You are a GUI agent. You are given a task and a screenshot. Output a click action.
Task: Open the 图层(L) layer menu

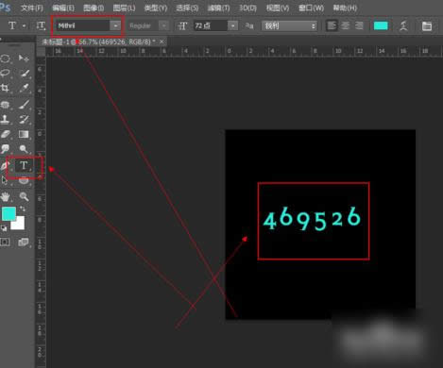click(x=124, y=8)
